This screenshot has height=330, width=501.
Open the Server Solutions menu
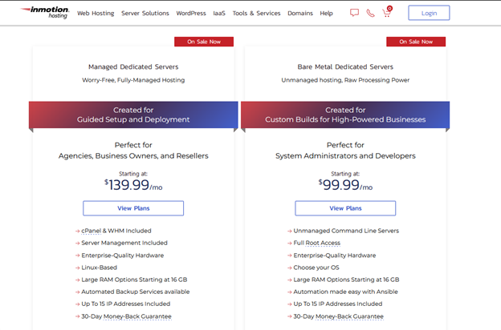click(x=145, y=13)
